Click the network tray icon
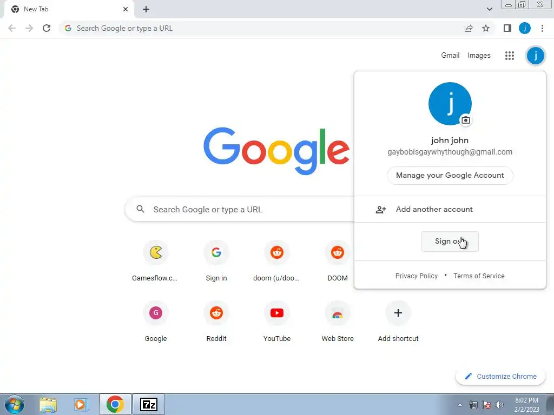Image resolution: width=554 pixels, height=415 pixels. 473,405
